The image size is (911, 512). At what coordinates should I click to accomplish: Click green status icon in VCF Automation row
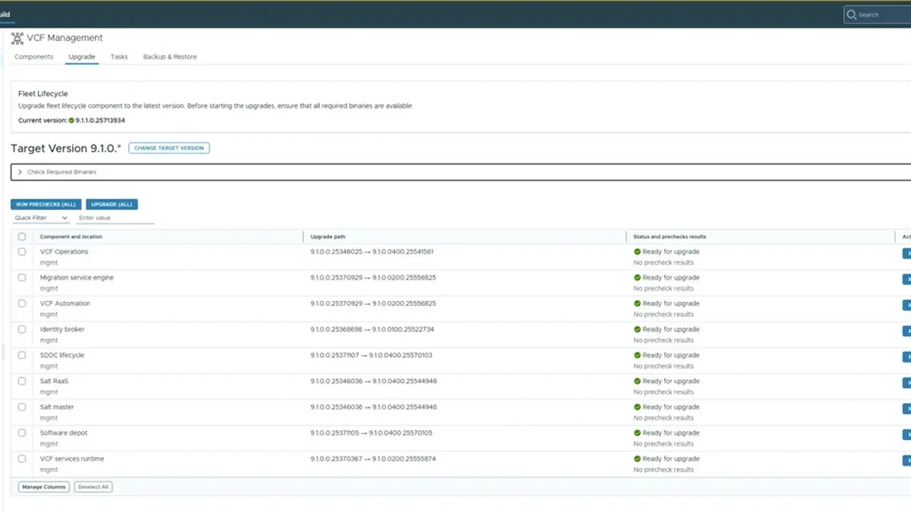(x=637, y=303)
